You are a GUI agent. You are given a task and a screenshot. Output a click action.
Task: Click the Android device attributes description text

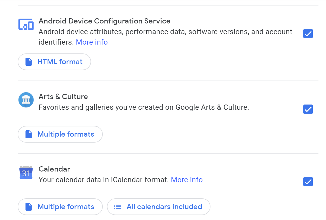coord(165,37)
